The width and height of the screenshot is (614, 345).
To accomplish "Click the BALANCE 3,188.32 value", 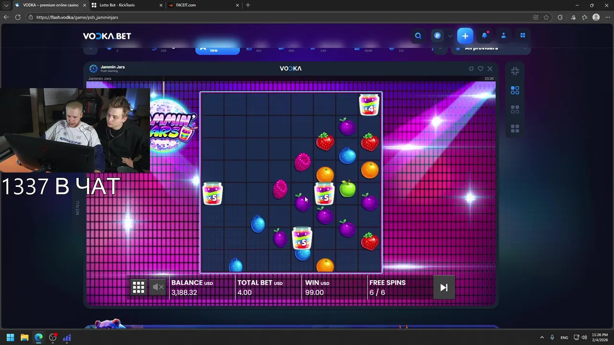I will 184,292.
